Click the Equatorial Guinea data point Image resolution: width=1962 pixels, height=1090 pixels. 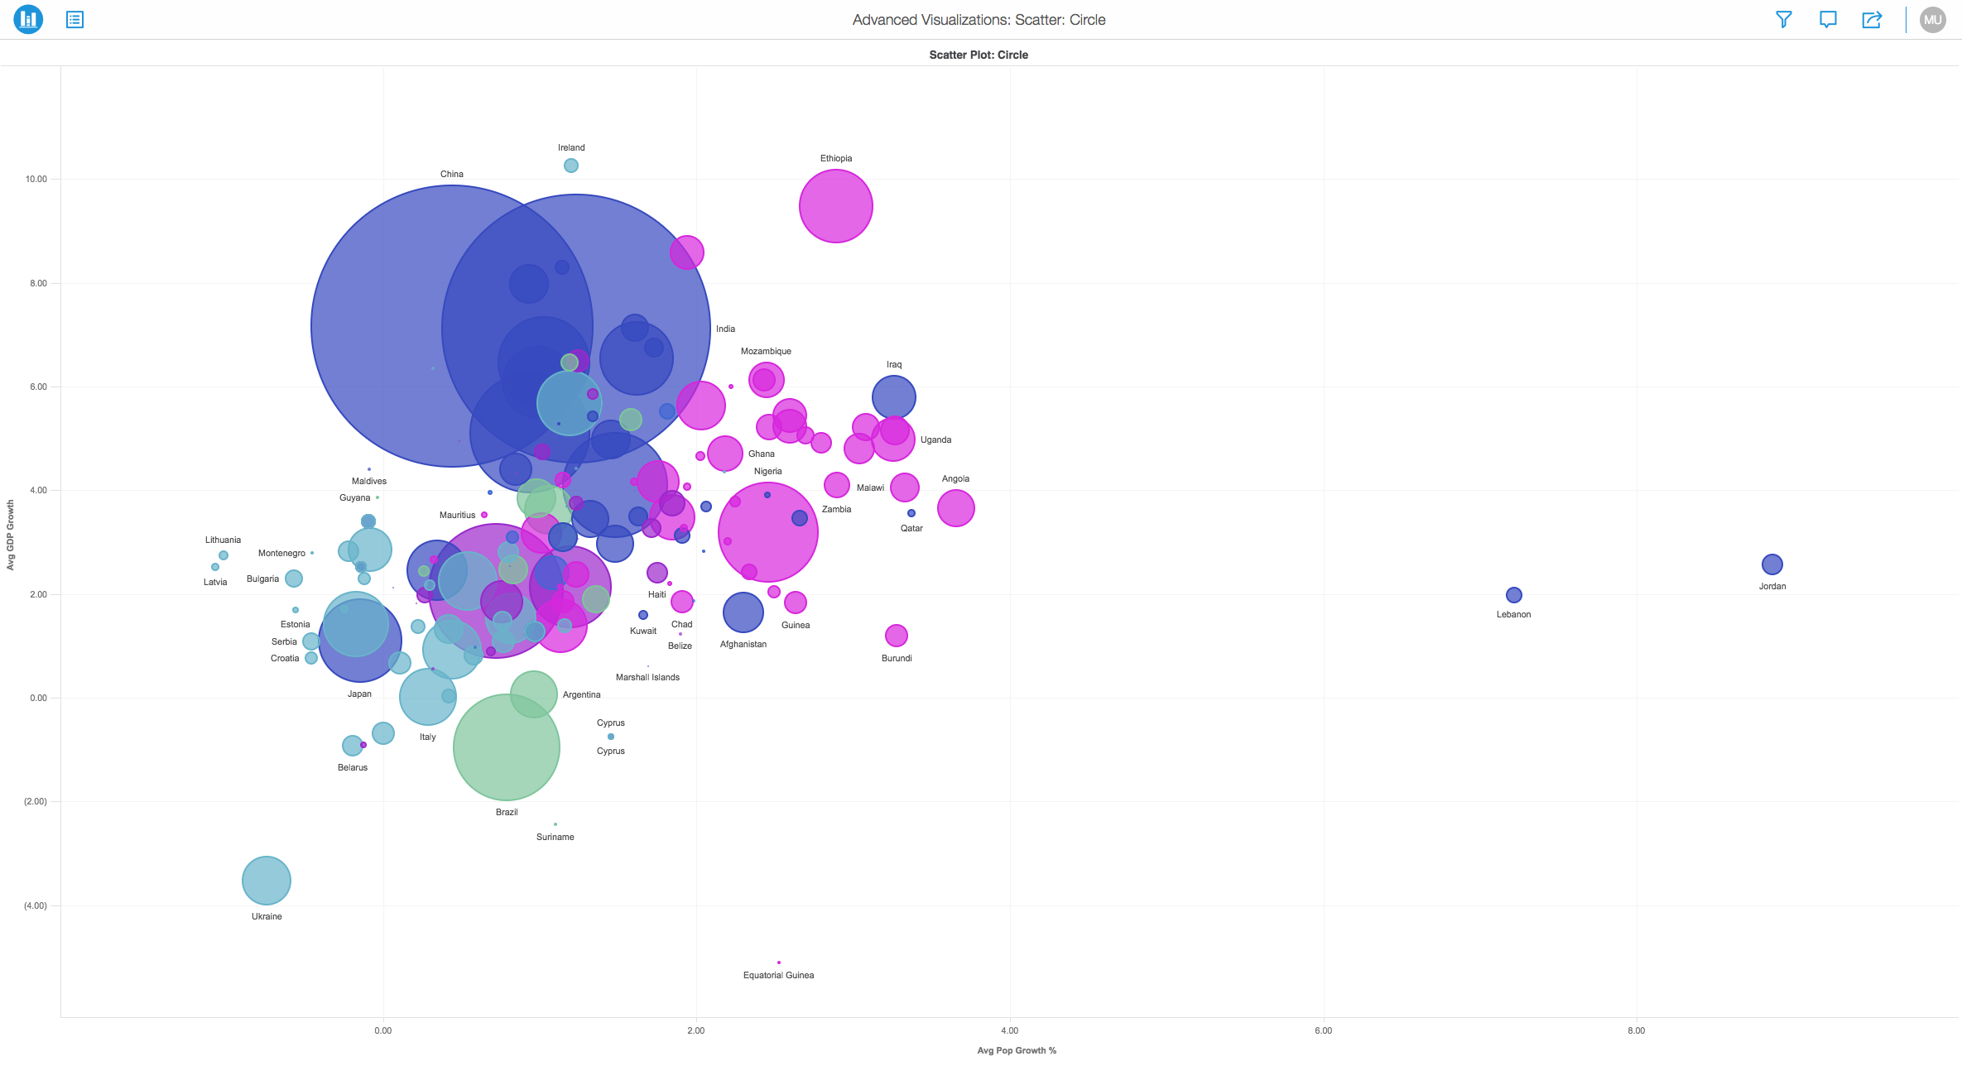click(x=778, y=962)
